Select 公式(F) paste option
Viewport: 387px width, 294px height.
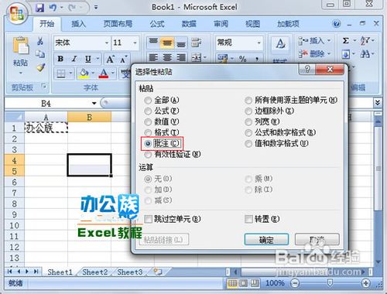162,111
